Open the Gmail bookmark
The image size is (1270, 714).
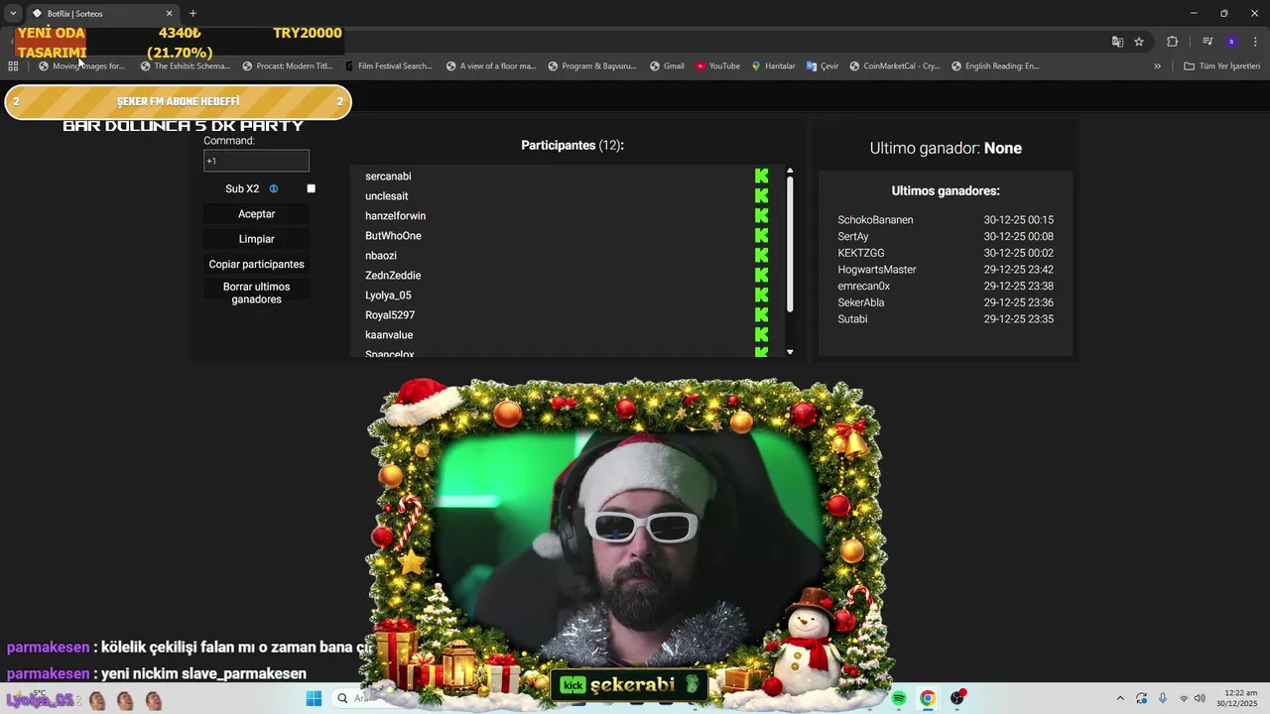[667, 66]
